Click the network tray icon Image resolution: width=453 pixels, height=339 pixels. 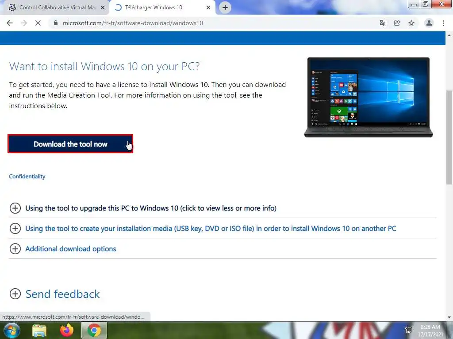click(408, 330)
